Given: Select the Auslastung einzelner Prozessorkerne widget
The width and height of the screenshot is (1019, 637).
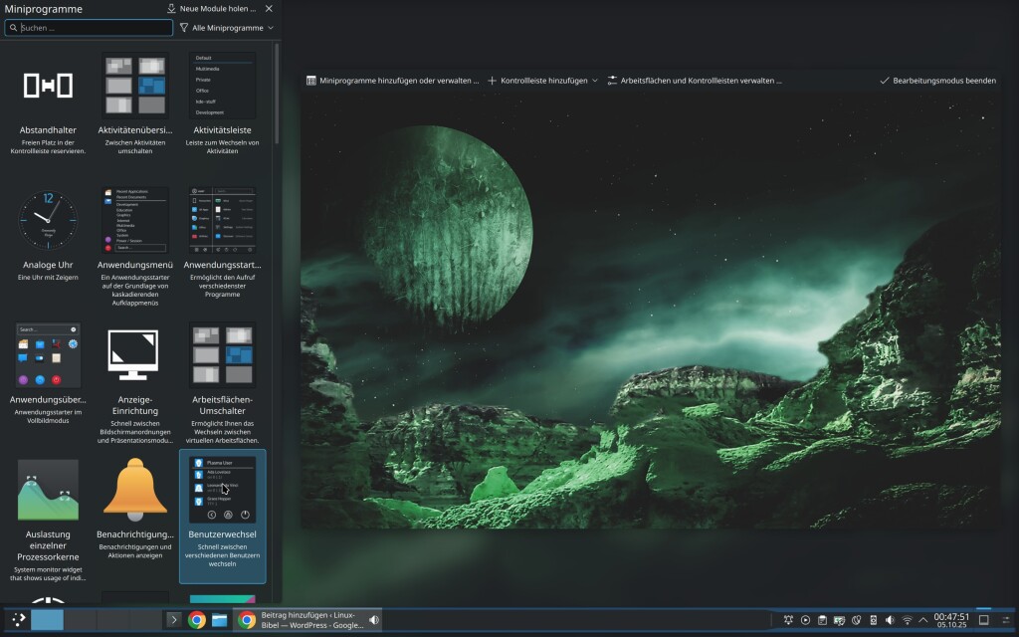Looking at the screenshot, I should [x=48, y=490].
